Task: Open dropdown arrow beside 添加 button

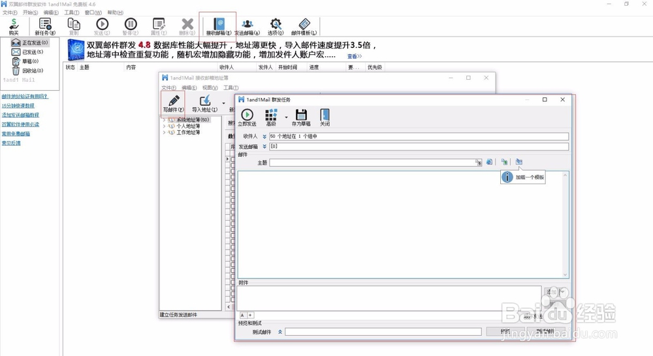Action: [562, 292]
